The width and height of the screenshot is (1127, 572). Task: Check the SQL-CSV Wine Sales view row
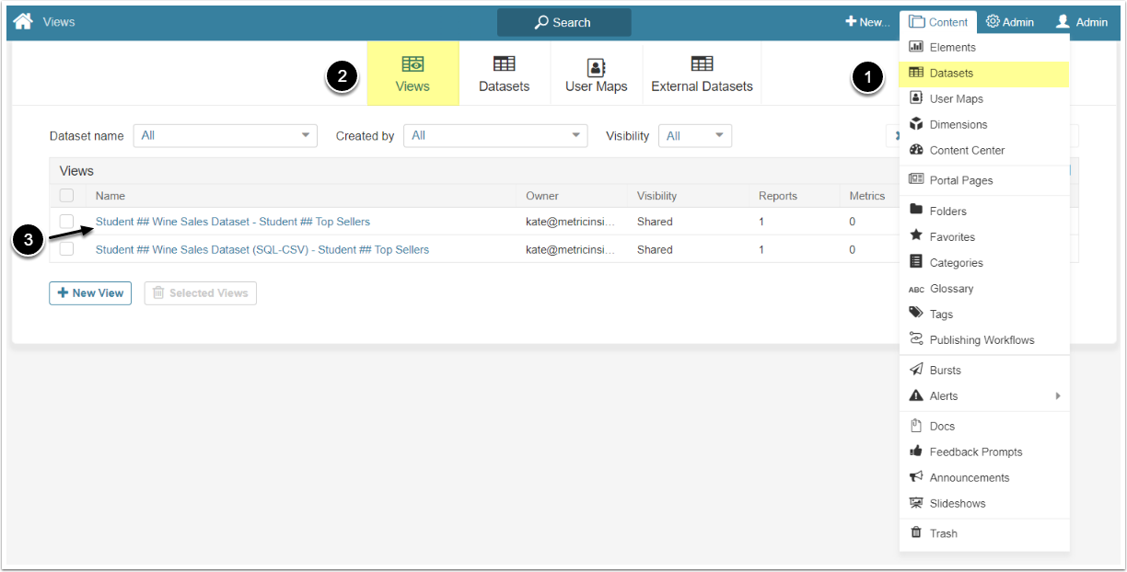point(66,249)
